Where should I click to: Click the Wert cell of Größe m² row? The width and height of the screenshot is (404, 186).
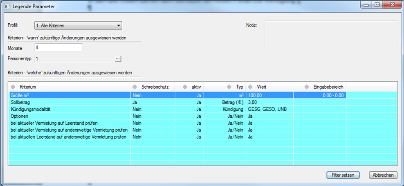pos(269,95)
